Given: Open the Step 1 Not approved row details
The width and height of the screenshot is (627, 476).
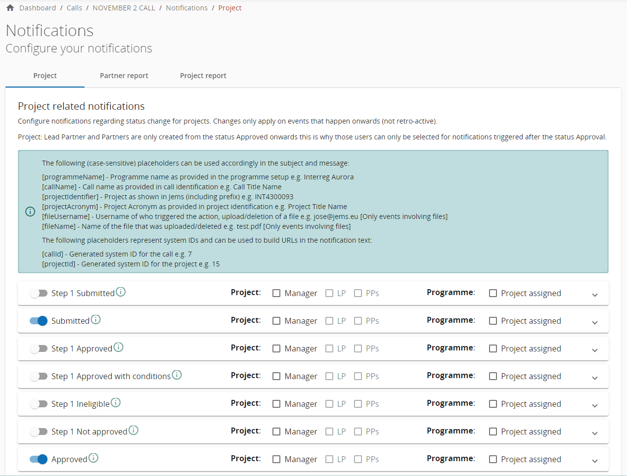Looking at the screenshot, I should pos(595,433).
